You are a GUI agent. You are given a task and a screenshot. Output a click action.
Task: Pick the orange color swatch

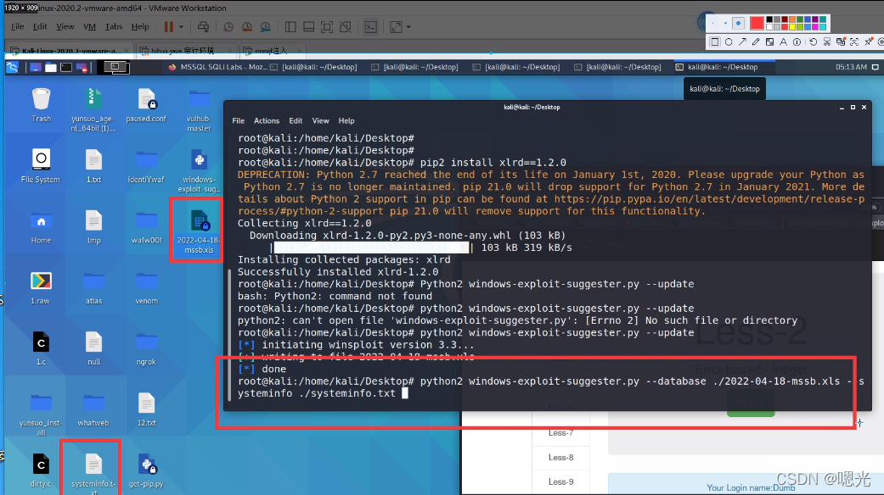point(792,19)
